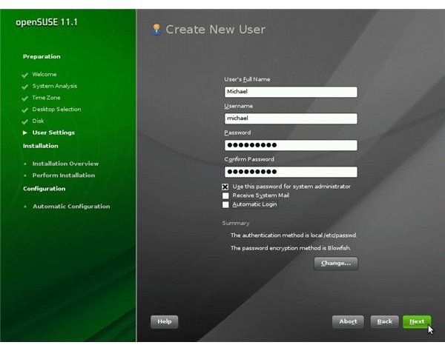Click the Create New User person icon
Viewport: 445px width, 345px height.
(156, 30)
